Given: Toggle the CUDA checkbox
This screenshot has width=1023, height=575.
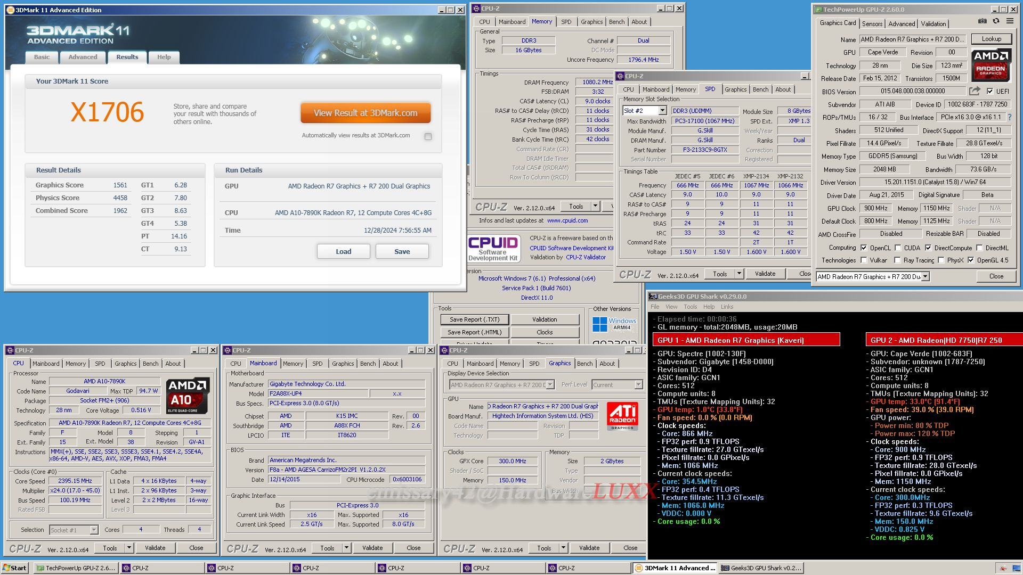Looking at the screenshot, I should click(x=898, y=248).
